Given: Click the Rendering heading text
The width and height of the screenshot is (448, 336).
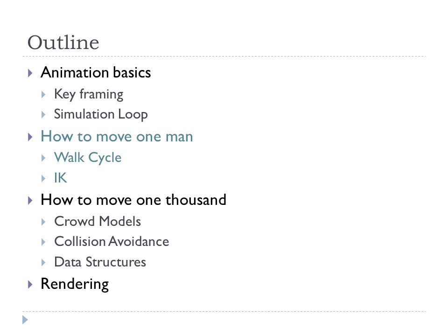Looking at the screenshot, I should coord(75,285).
